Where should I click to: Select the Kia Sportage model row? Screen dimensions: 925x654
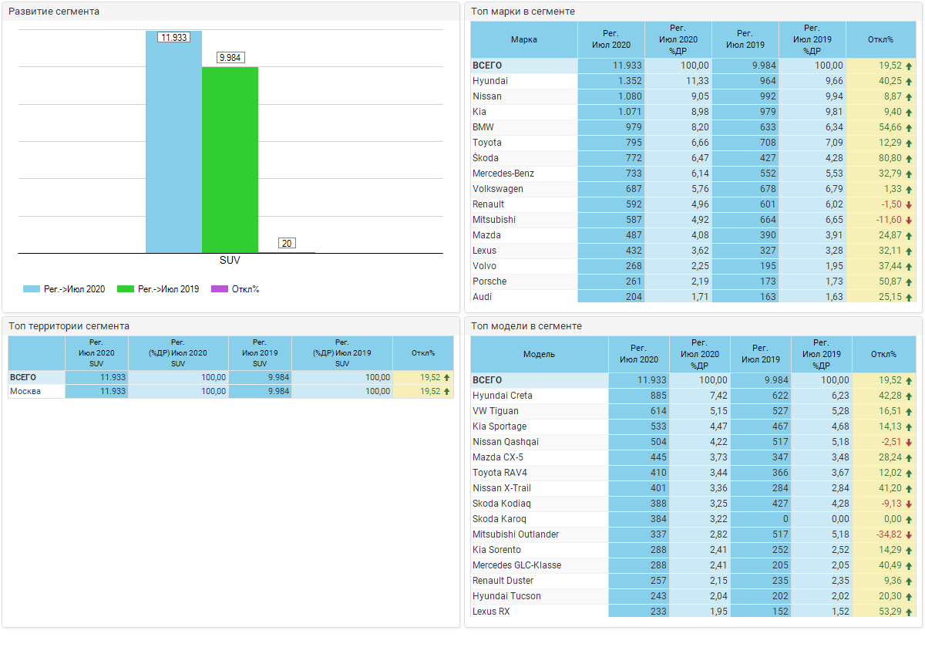(x=693, y=426)
